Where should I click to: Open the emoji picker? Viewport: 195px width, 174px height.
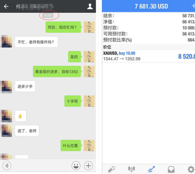coord(76,165)
